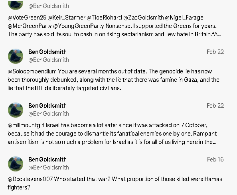237x195 pixels.
Task: Click Feb 22 date on @Solocompendium tweet
Action: coord(215,52)
